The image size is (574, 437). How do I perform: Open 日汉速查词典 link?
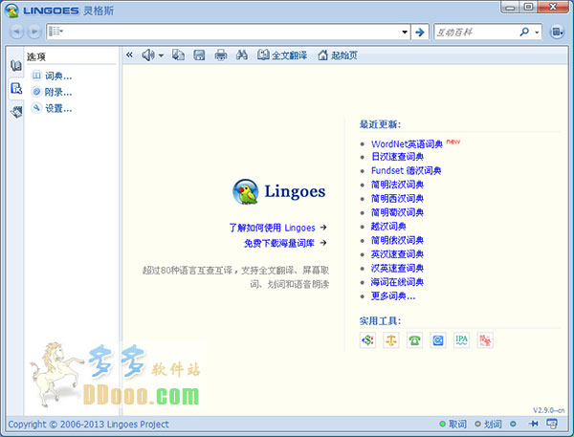(397, 157)
